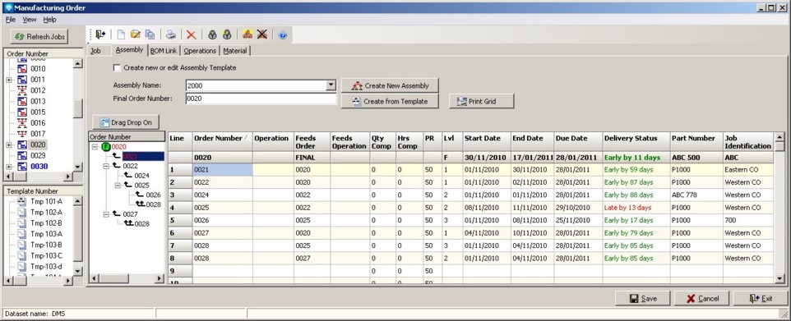Image resolution: width=791 pixels, height=321 pixels.
Task: Select the Early by 59 days cell
Action: (x=636, y=170)
